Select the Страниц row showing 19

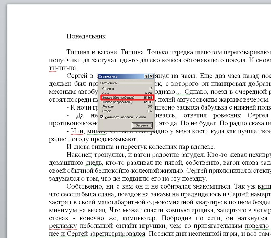(x=127, y=89)
